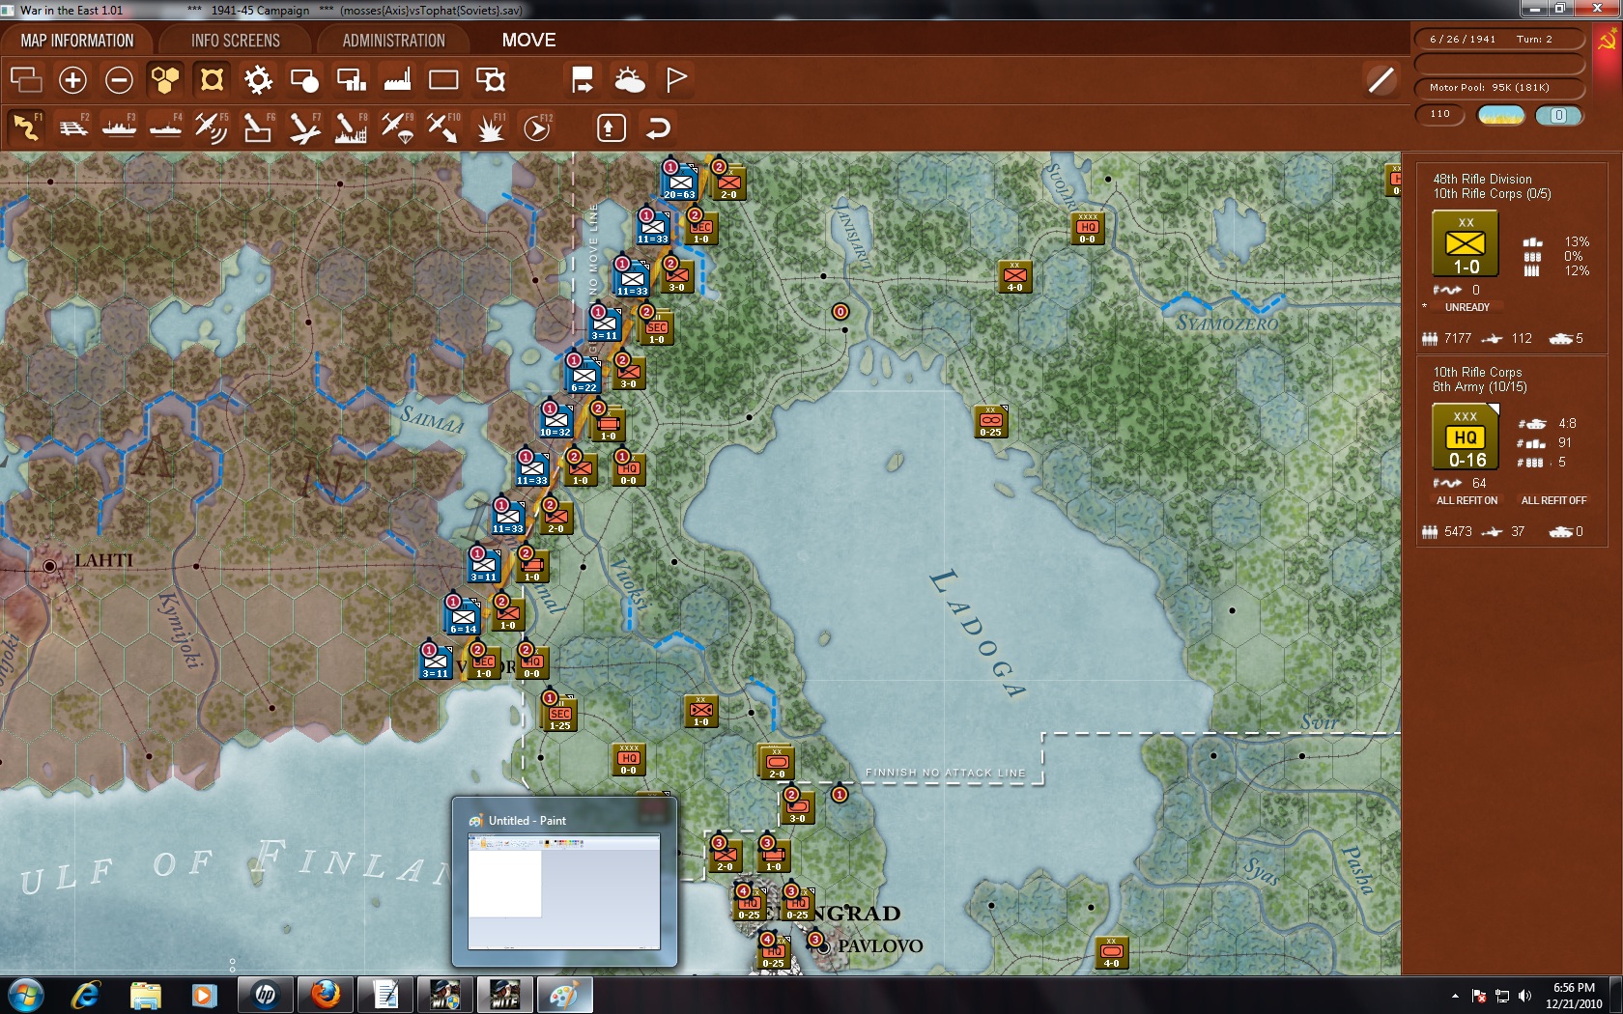Switch to the Info Screens tab

235,41
